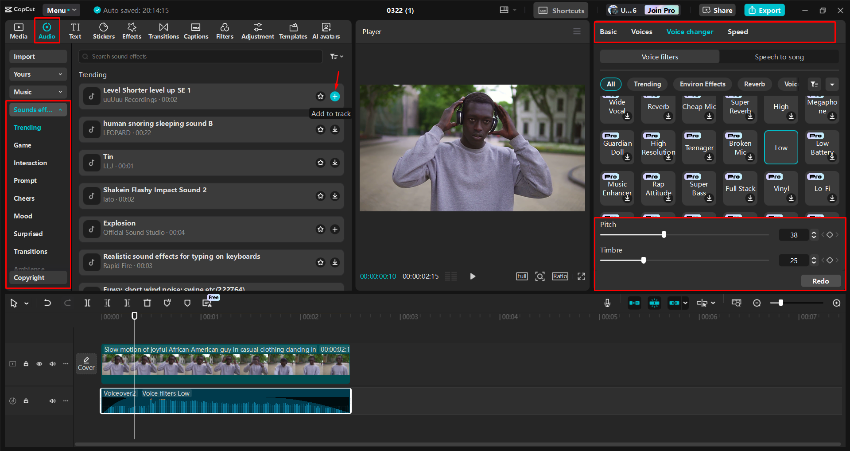Switch to the Speed tab
This screenshot has height=451, width=850.
click(x=737, y=31)
